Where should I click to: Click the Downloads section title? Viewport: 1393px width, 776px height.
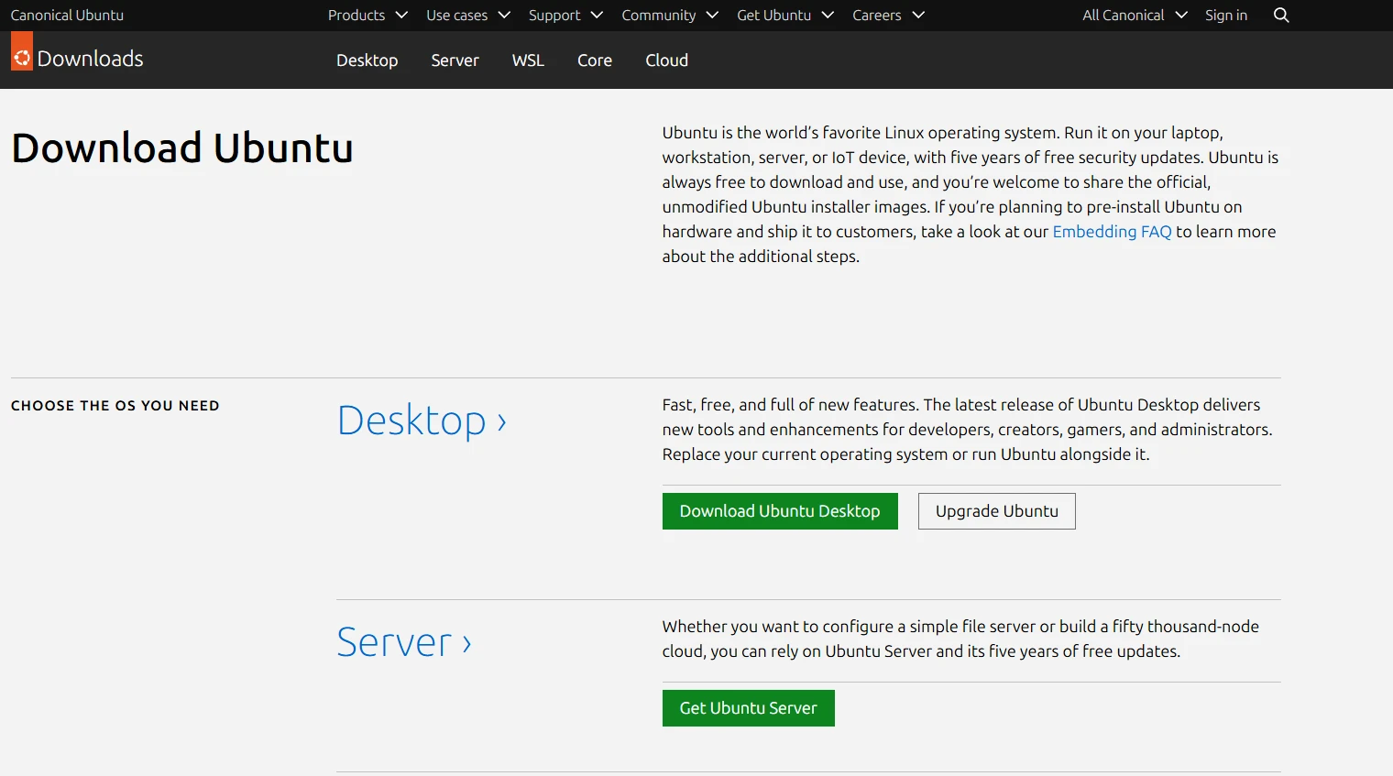click(90, 59)
